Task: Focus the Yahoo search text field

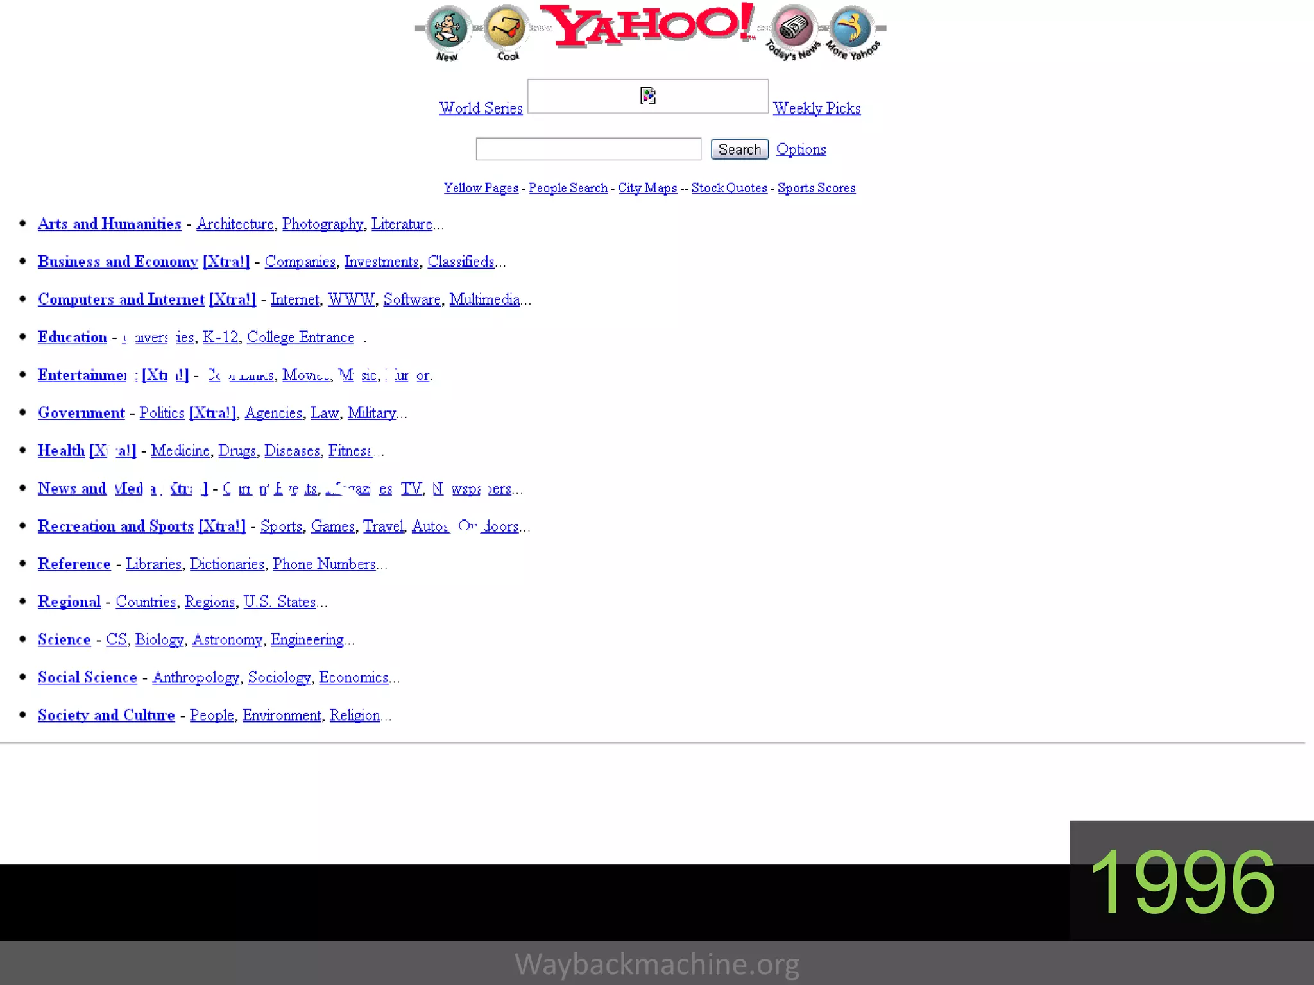Action: coord(588,149)
